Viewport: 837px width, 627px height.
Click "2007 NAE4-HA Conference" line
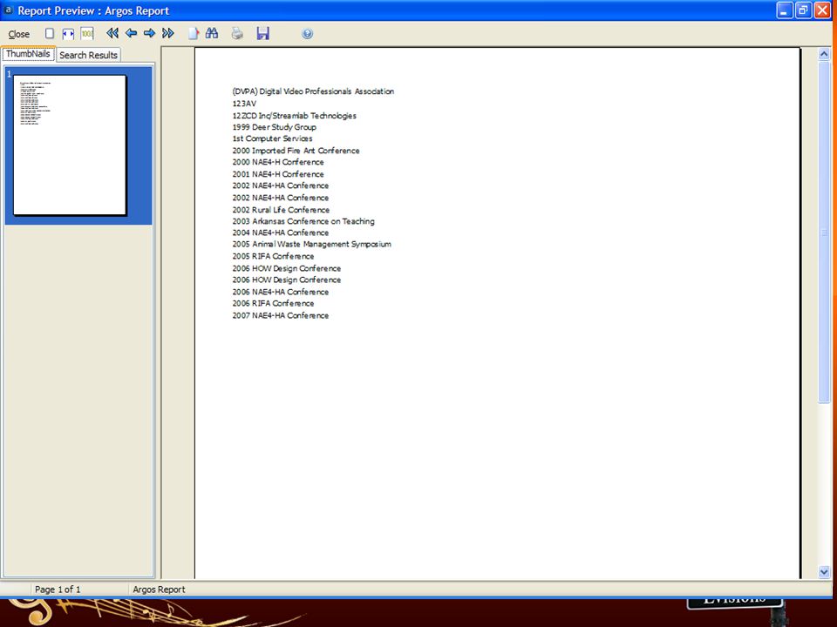[280, 315]
